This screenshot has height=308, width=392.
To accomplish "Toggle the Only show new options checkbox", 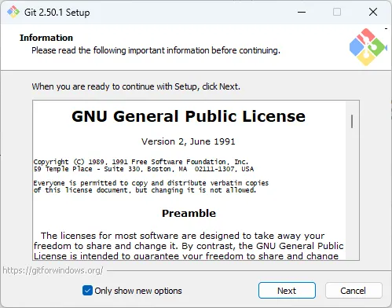I will click(x=87, y=291).
